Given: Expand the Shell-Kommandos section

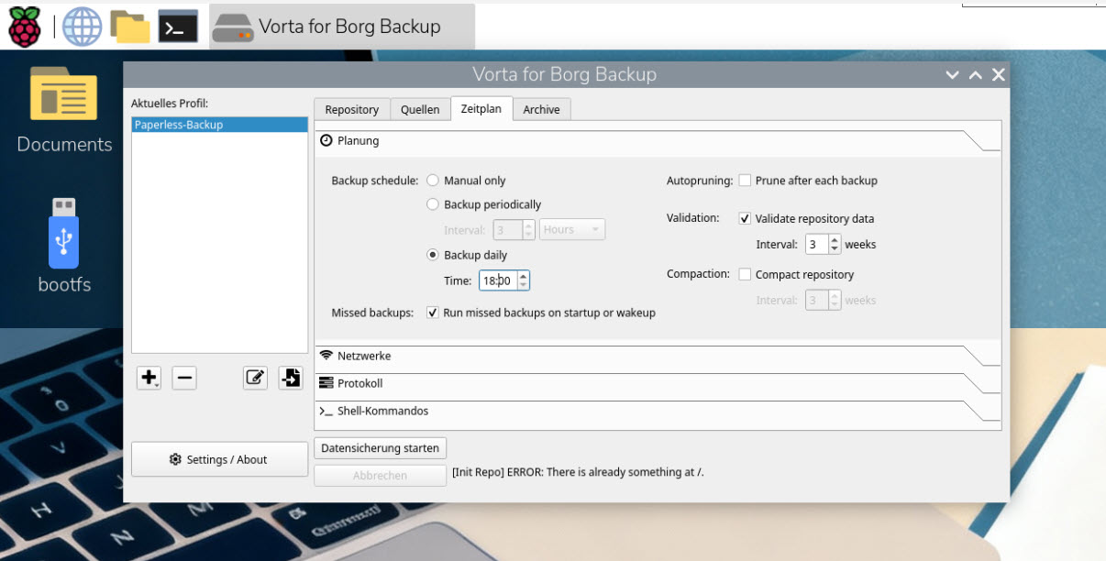Looking at the screenshot, I should pyautogui.click(x=382, y=411).
